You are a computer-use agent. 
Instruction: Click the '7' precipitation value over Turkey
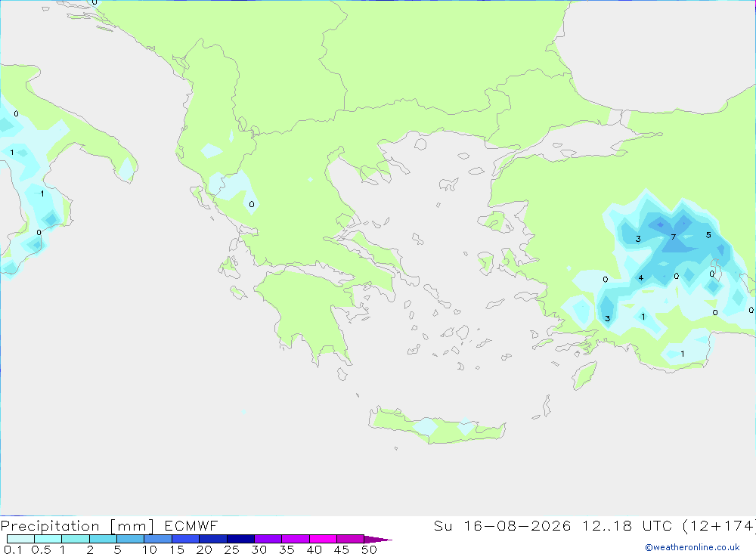tap(674, 237)
